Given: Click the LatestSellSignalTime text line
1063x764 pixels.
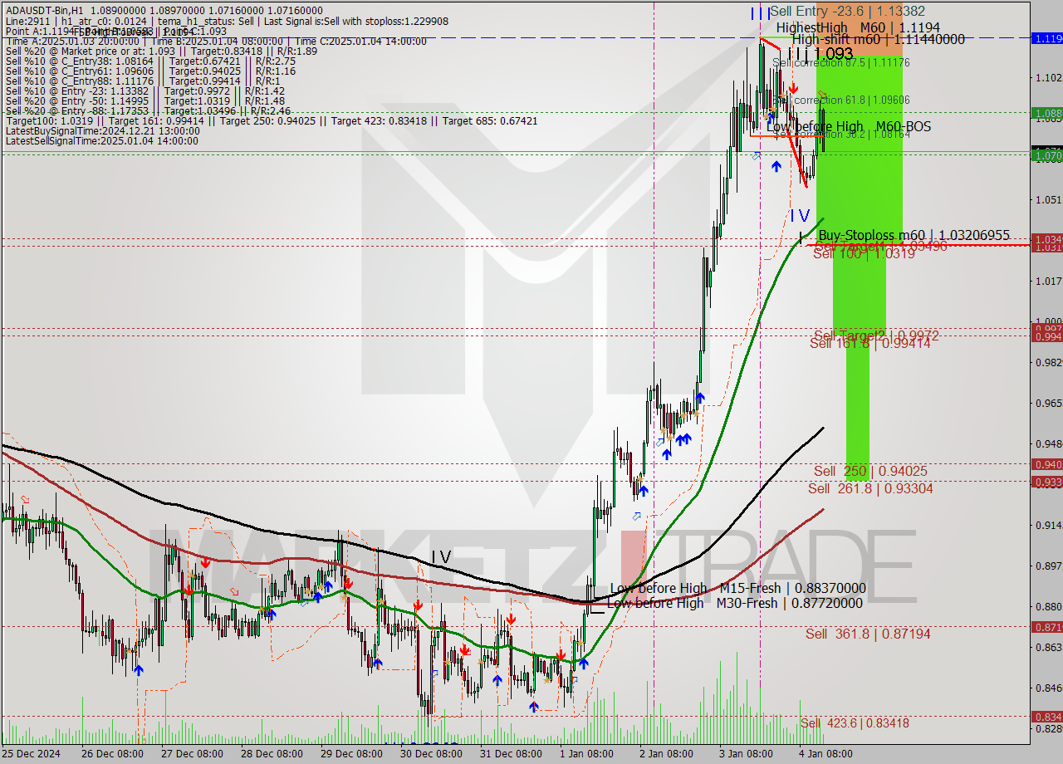Looking at the screenshot, I should (x=101, y=141).
